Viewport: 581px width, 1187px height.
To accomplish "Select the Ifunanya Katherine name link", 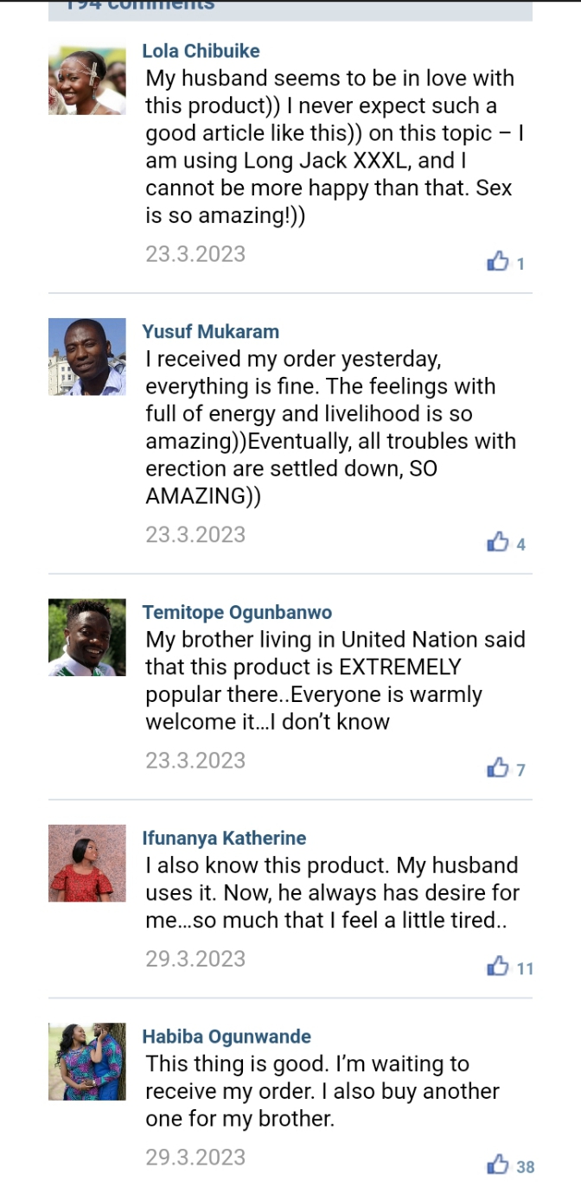I will tap(224, 839).
